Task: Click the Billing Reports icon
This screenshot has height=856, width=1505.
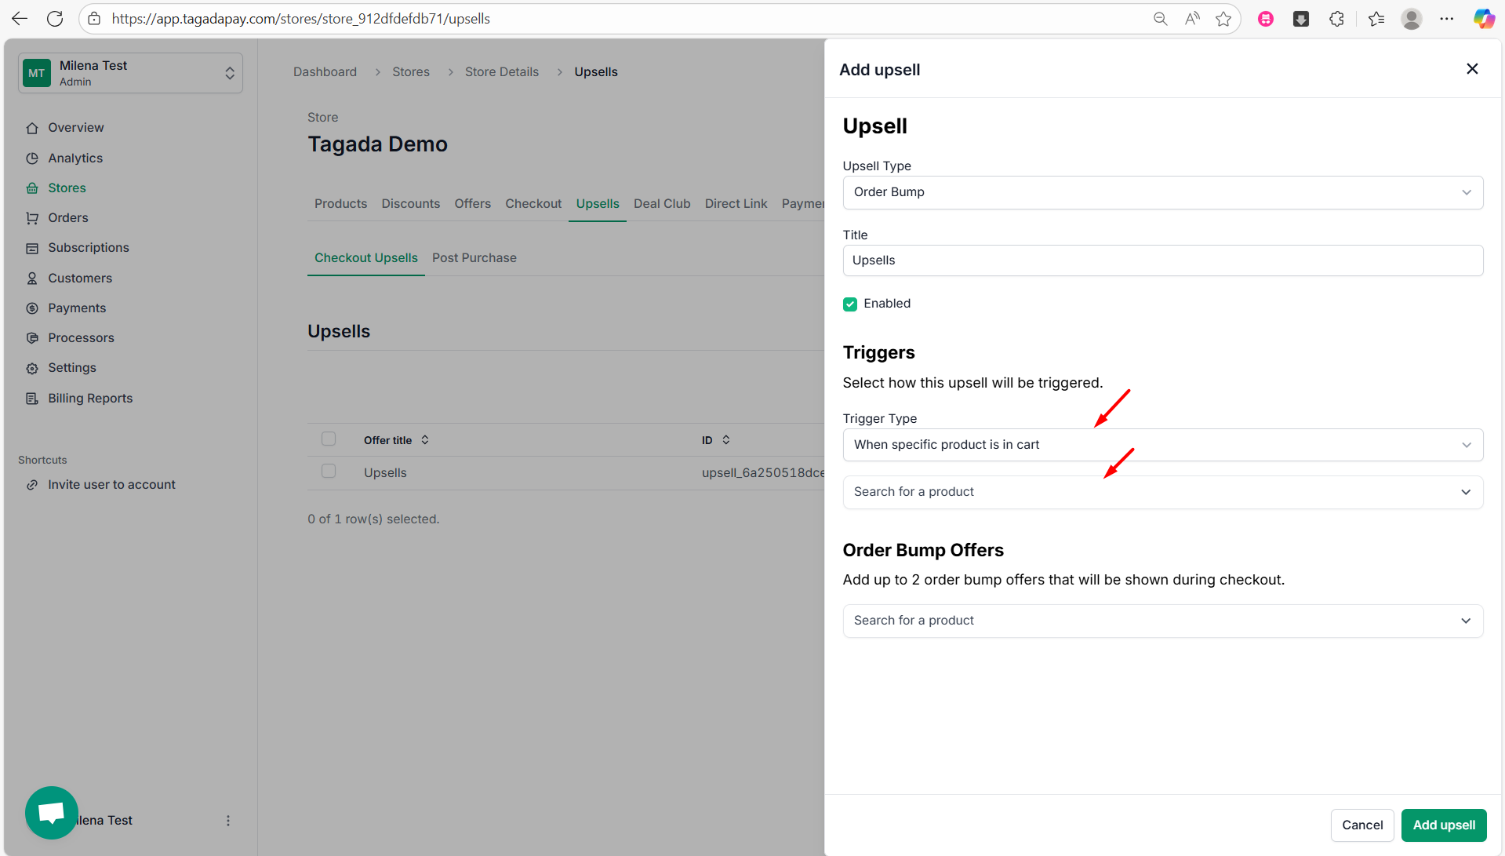Action: pos(32,399)
